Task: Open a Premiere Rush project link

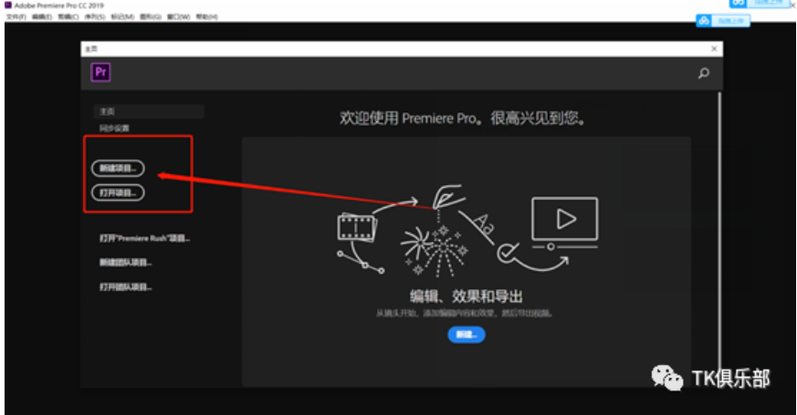Action: [x=144, y=238]
